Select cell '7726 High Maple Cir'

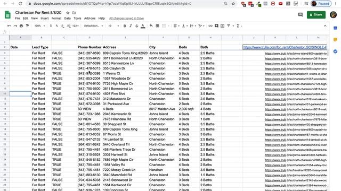[125, 84]
